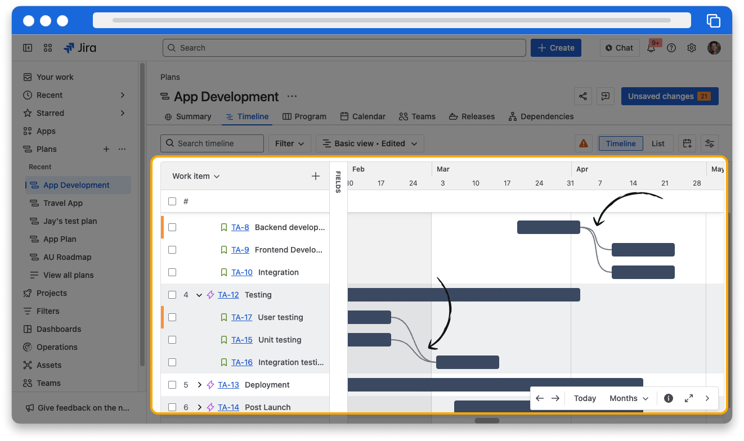
Task: Collapse the TA-12 Testing epic chevron
Action: point(199,295)
